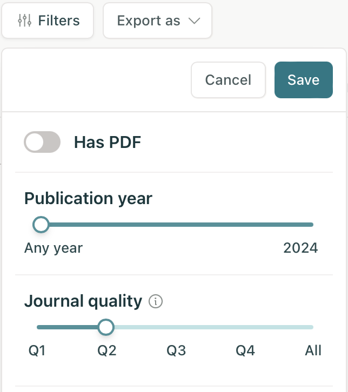Select the Q2 journal quality label
The width and height of the screenshot is (348, 392).
(107, 350)
